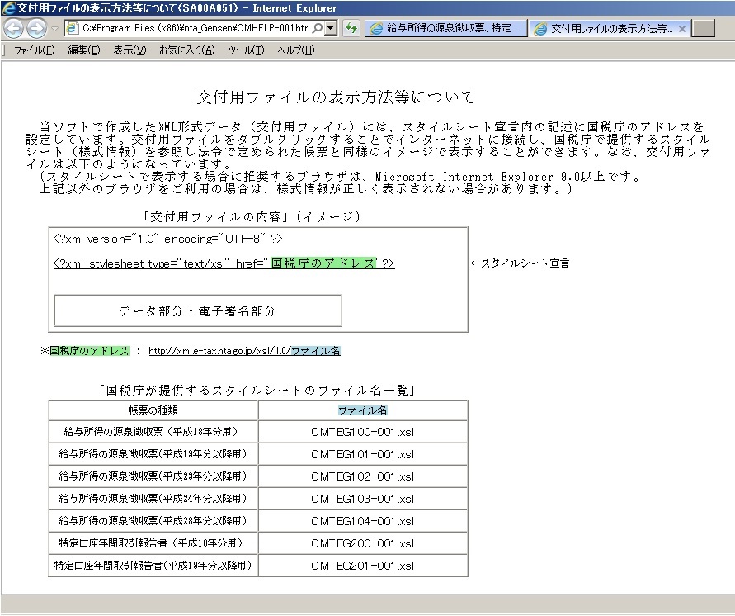
Task: Click the データ部分・電子署名部分 box
Action: point(198,310)
